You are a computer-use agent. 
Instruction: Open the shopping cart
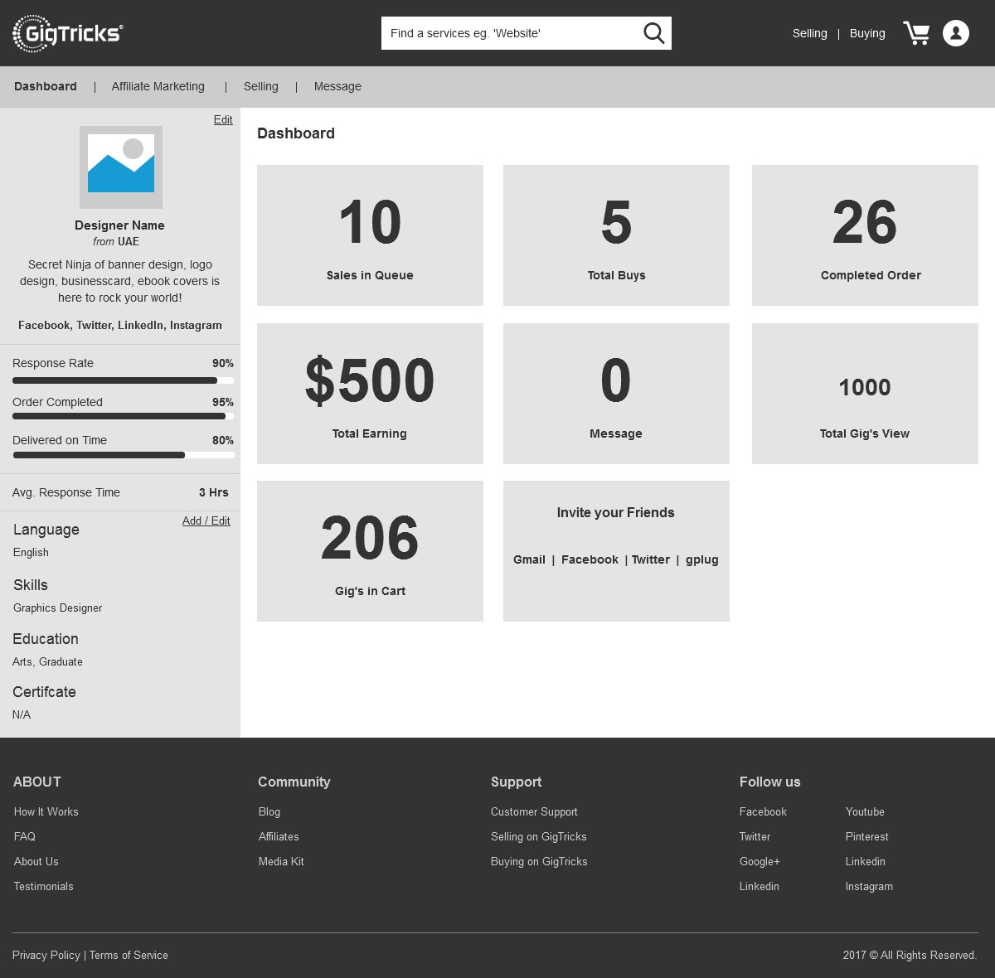(916, 33)
